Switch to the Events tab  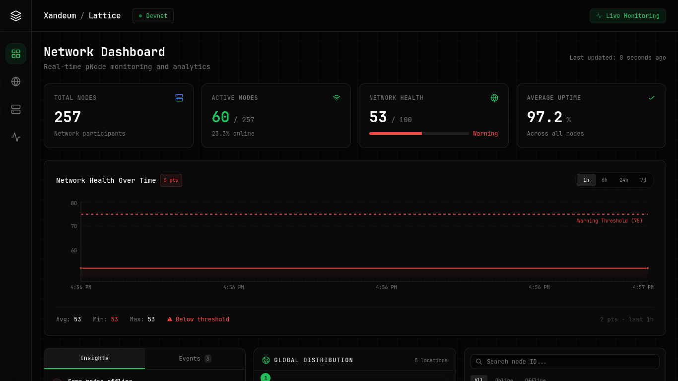(x=195, y=358)
